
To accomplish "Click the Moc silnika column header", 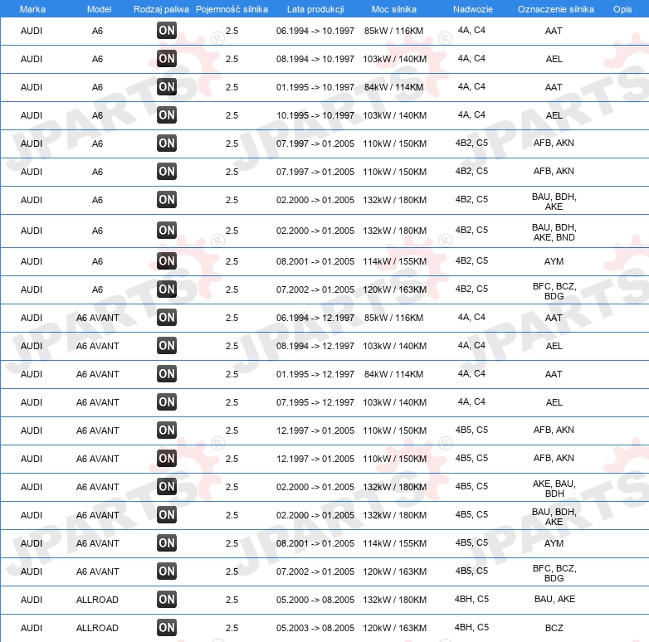I will coord(394,9).
